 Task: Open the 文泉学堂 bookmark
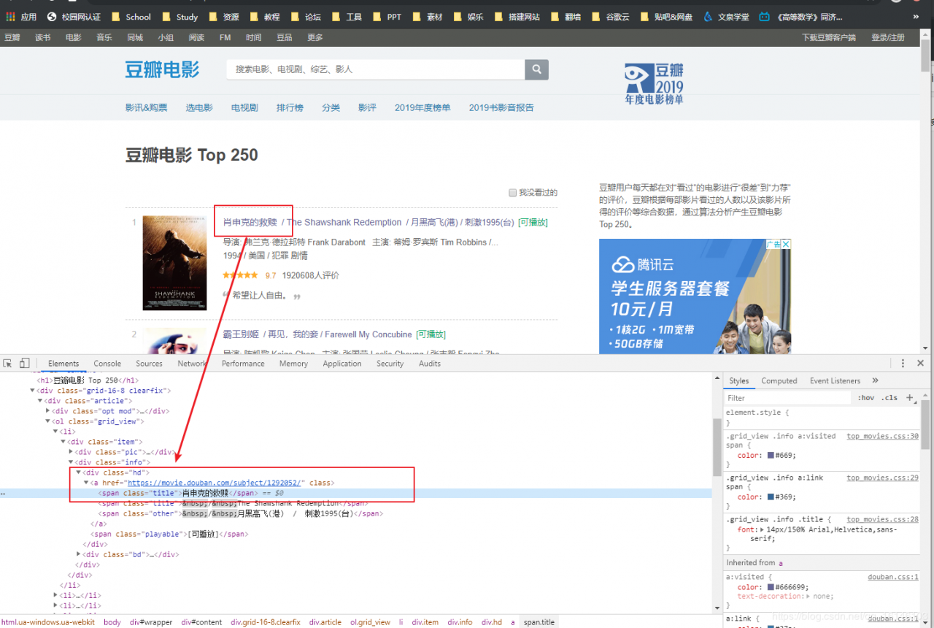(726, 17)
